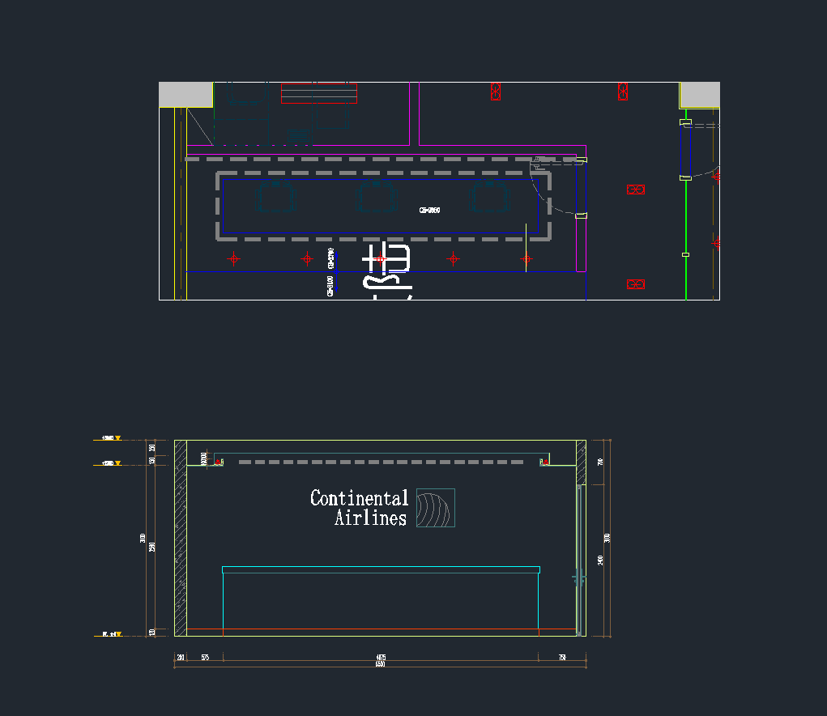Select the blue door panel right of plan
This screenshot has width=827, height=716.
[685, 151]
